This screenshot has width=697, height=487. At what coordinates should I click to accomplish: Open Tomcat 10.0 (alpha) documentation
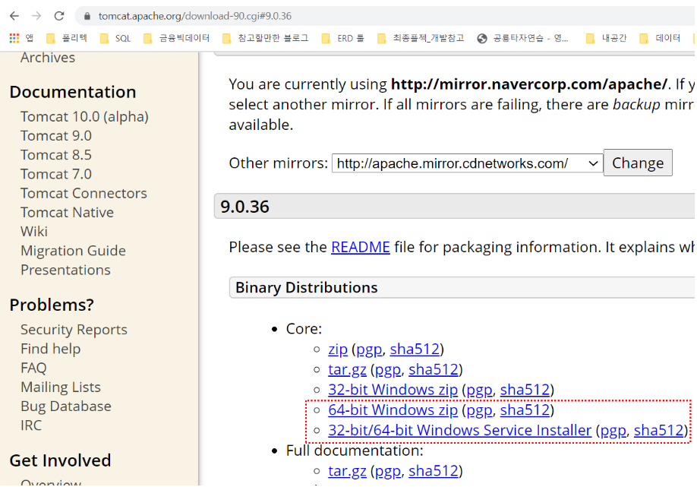click(84, 116)
